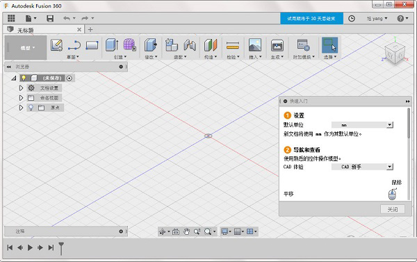This screenshot has width=417, height=262.
Task: Close the 无标题 document tab
Action: click(x=79, y=29)
